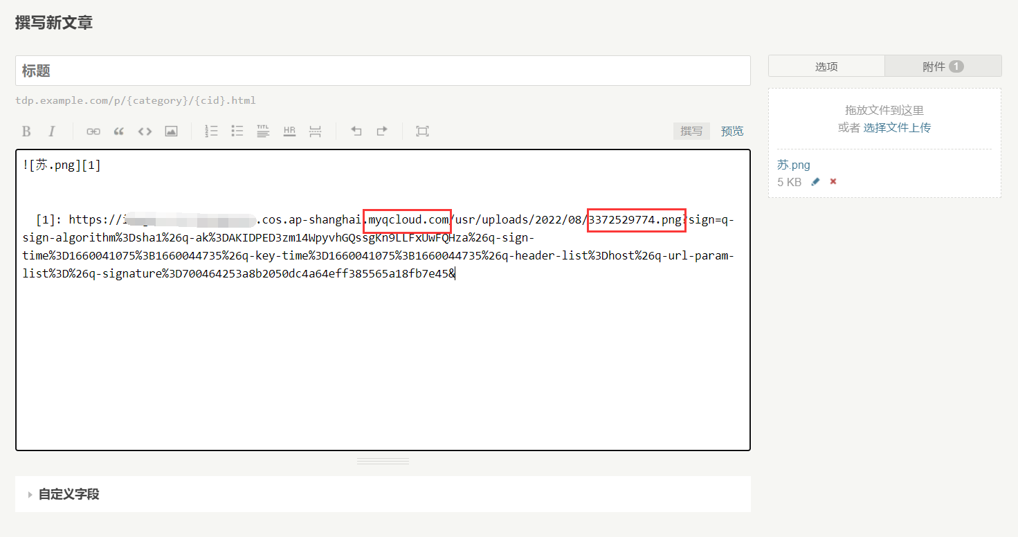This screenshot has height=537, width=1018.
Task: Apply italic formatting in editor toolbar
Action: [51, 131]
